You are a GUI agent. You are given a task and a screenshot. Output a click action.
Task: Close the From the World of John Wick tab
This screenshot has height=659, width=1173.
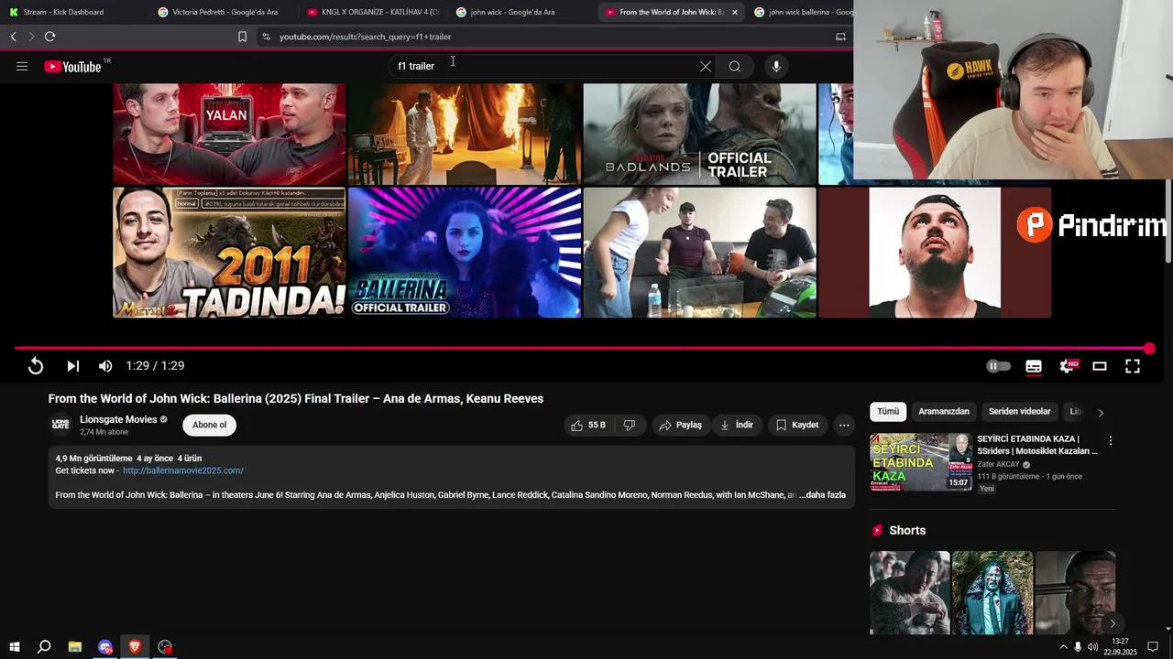(734, 12)
